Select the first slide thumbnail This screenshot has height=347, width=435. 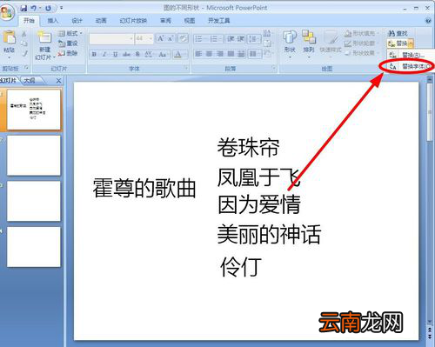34,110
